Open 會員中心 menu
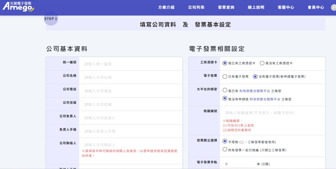Screen dimensions: 336x169 point(316,8)
